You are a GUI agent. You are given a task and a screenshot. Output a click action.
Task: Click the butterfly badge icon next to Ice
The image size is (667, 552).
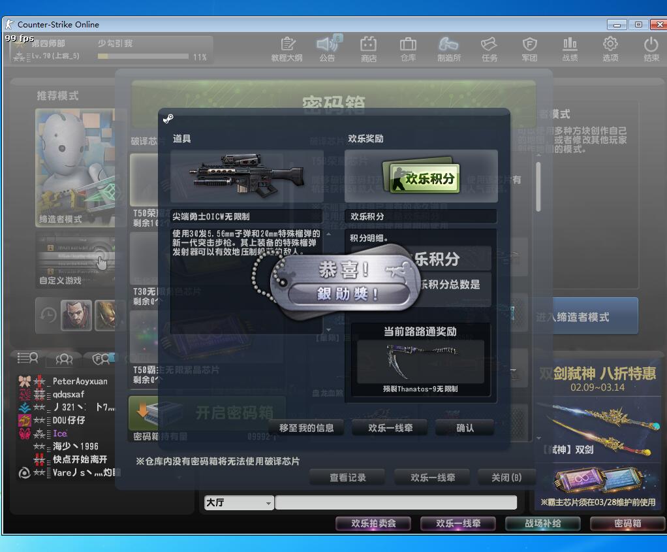[25, 433]
